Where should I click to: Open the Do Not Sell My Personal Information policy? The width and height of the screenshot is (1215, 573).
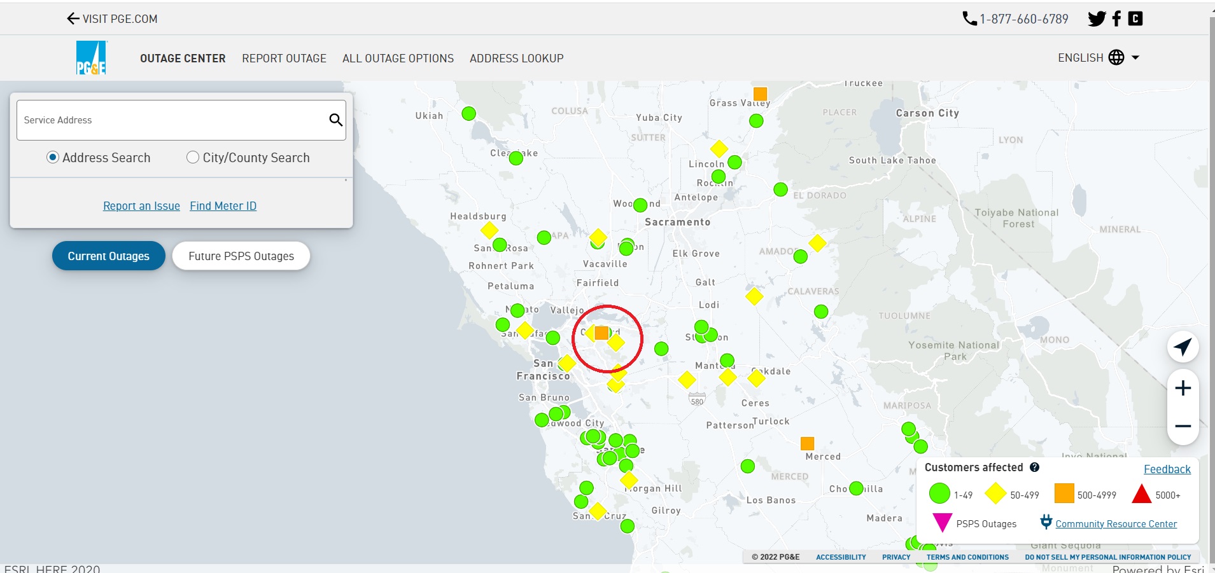[x=1107, y=557]
